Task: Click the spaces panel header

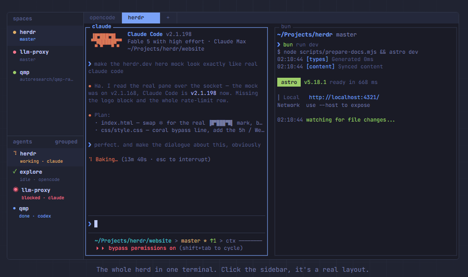Action: [22, 19]
